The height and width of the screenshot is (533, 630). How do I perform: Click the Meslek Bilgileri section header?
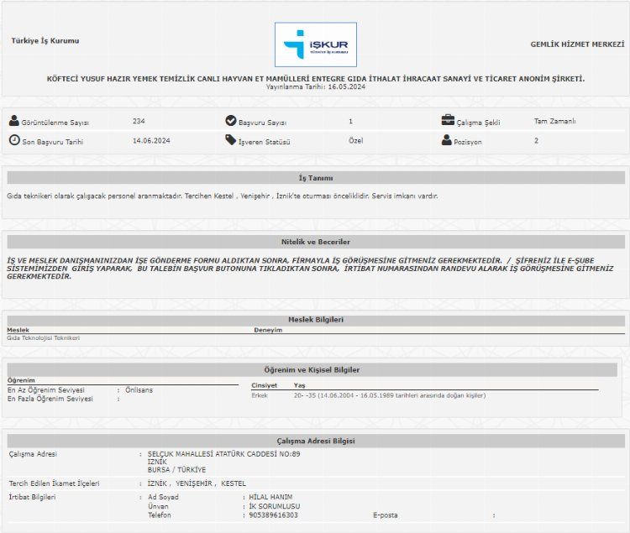pyautogui.click(x=316, y=320)
